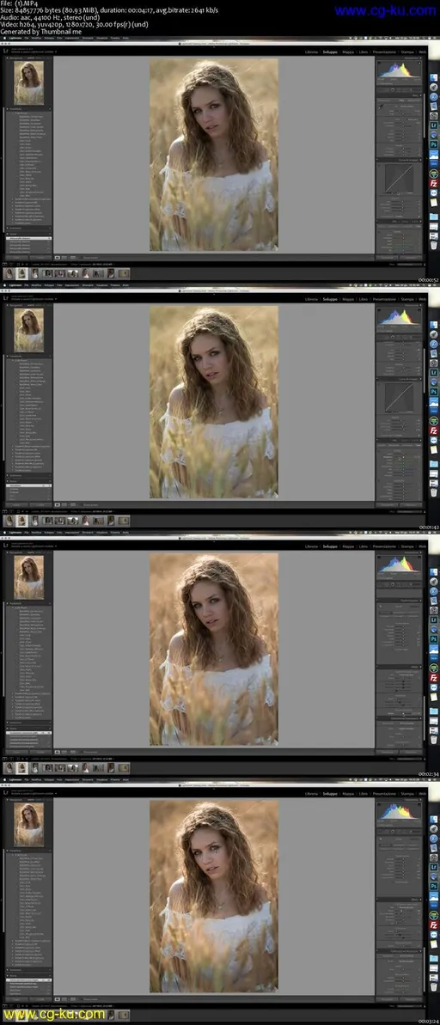
Task: Collapse Istogramma panel header in the 00:03:24 frame
Action: click(399, 800)
